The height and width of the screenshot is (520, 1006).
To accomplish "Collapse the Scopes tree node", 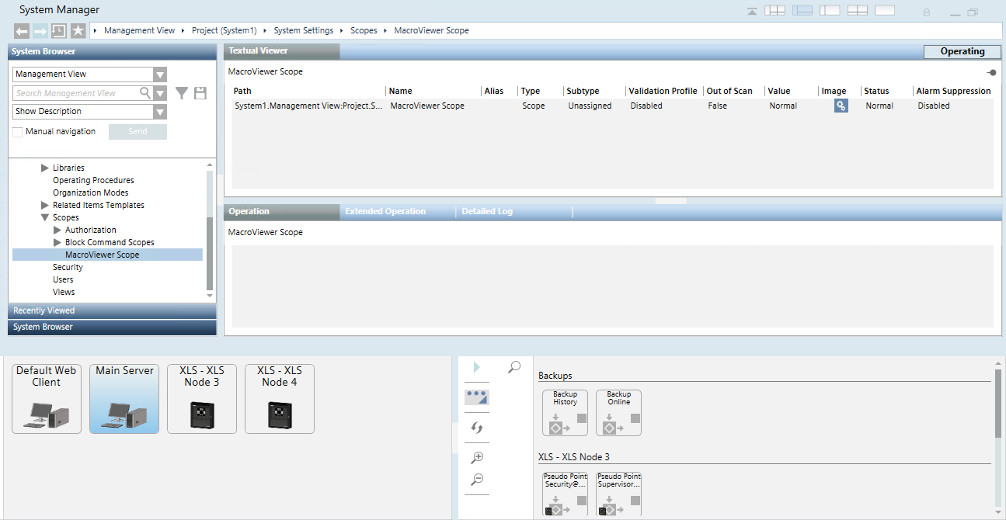I will pos(45,217).
